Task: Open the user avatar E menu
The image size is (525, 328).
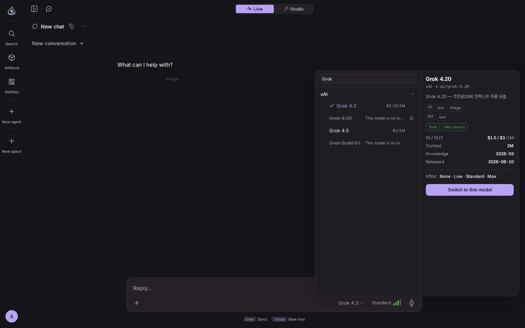Action: [x=12, y=316]
